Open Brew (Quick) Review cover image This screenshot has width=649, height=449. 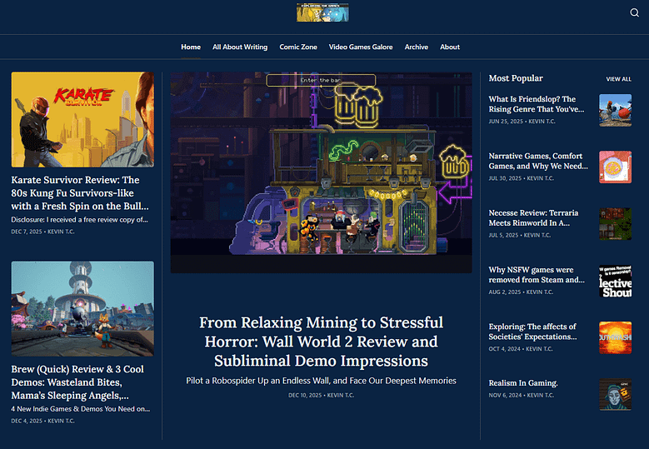click(x=82, y=309)
